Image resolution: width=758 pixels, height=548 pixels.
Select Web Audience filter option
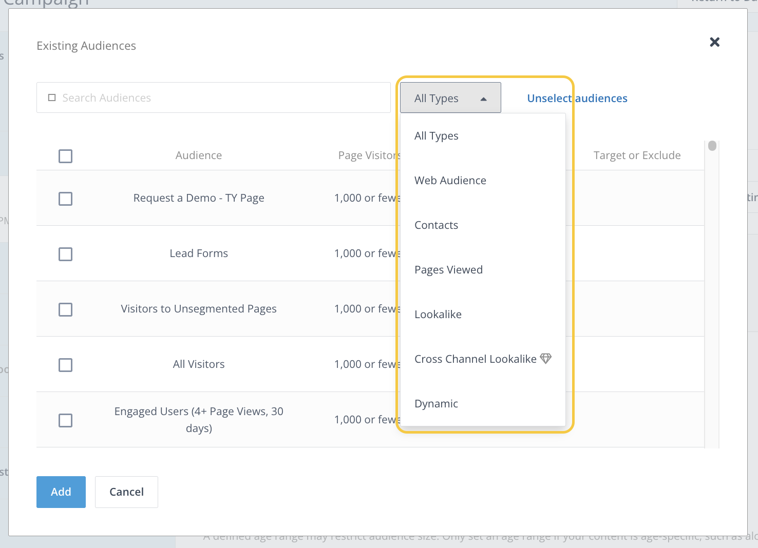[450, 181]
